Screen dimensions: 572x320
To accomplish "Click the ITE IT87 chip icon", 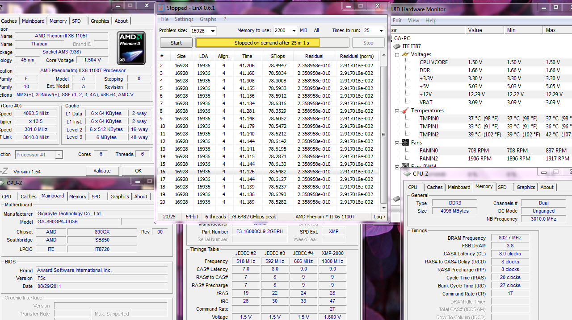I will [396, 46].
